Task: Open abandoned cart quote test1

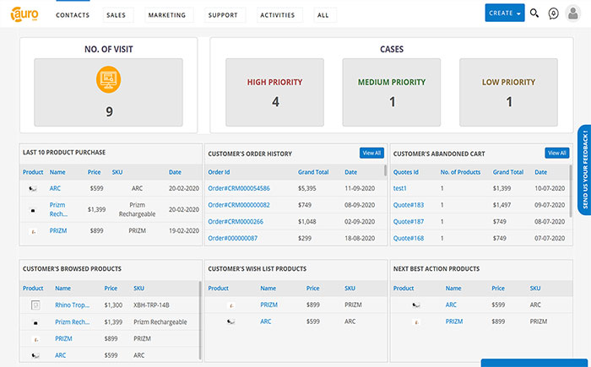Action: pos(400,188)
